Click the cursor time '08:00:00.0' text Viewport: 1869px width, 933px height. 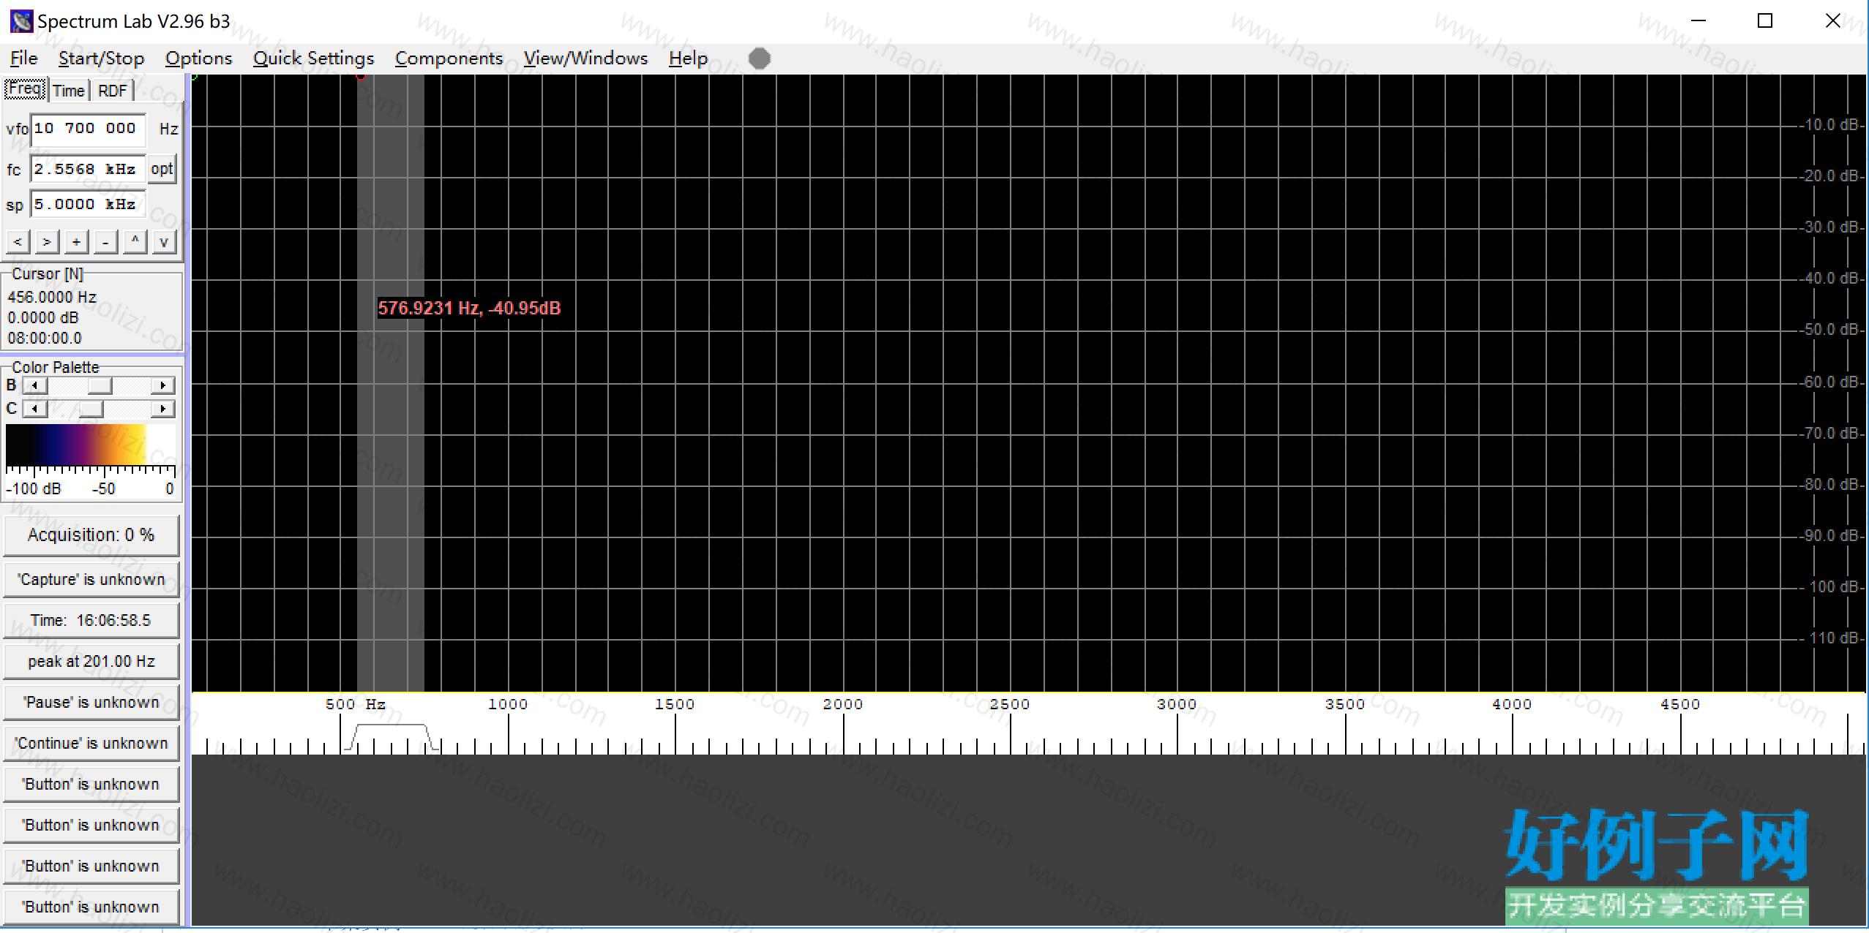(45, 338)
